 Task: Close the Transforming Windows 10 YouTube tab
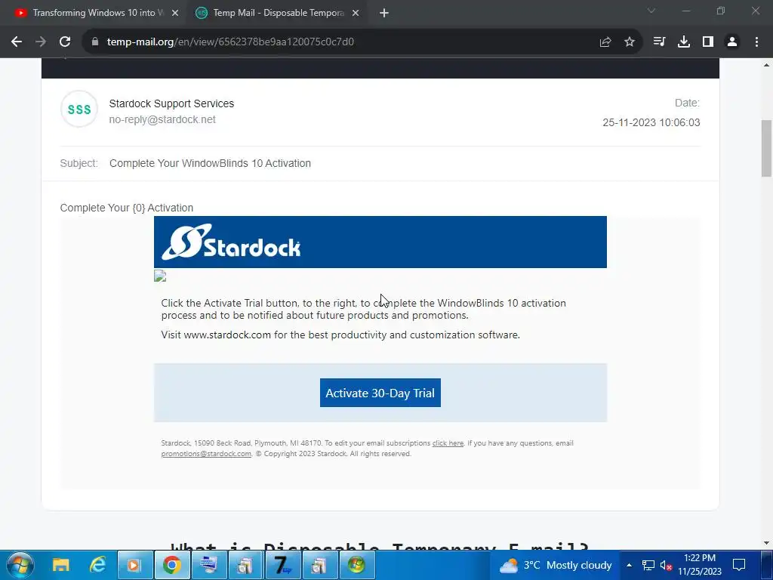175,14
